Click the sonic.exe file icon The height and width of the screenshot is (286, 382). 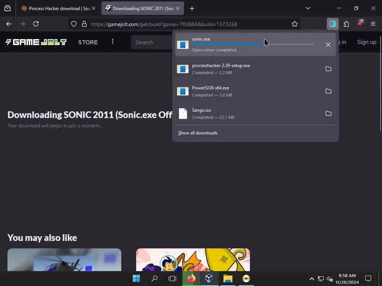(x=183, y=45)
